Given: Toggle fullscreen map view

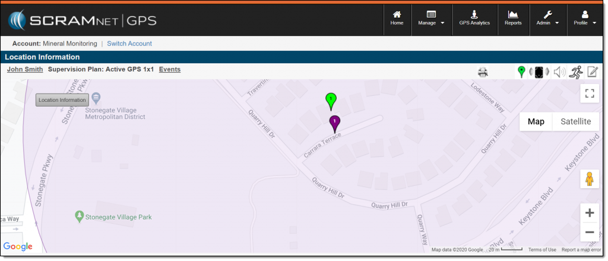Looking at the screenshot, I should click(x=589, y=93).
